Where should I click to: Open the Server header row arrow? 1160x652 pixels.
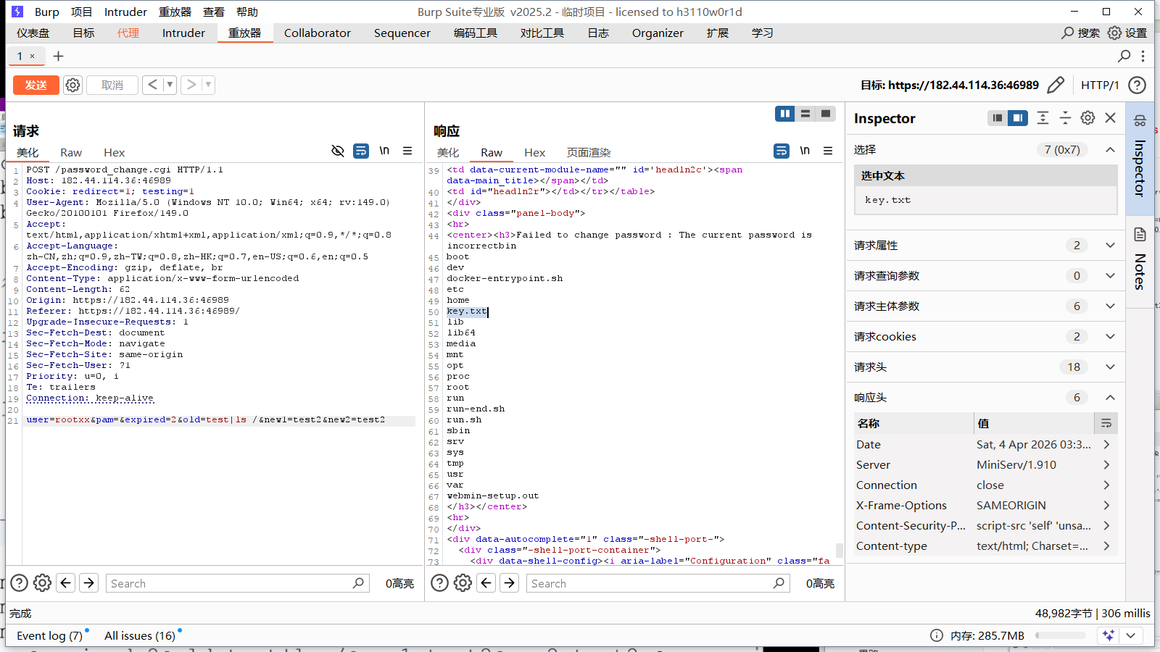coord(1106,464)
